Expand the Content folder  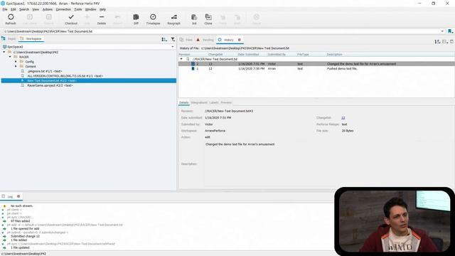(x=16, y=66)
